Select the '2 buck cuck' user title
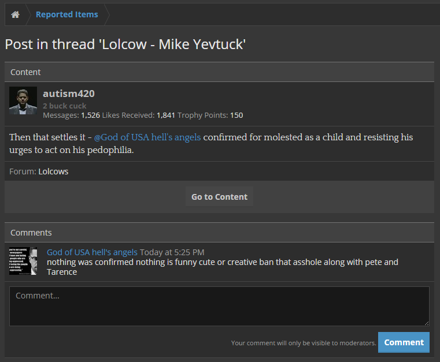 (65, 106)
